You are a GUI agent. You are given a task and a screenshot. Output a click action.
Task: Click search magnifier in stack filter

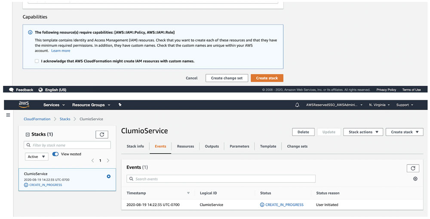[28, 145]
